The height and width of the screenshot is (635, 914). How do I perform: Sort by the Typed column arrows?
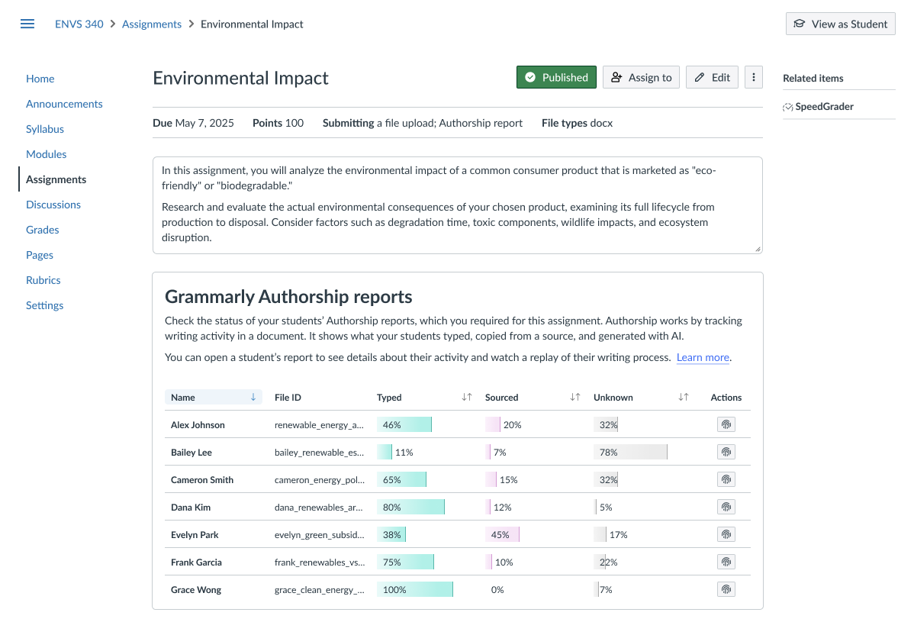point(466,397)
